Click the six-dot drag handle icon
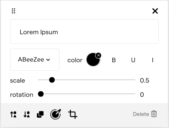The width and height of the screenshot is (169, 128). (x=14, y=11)
